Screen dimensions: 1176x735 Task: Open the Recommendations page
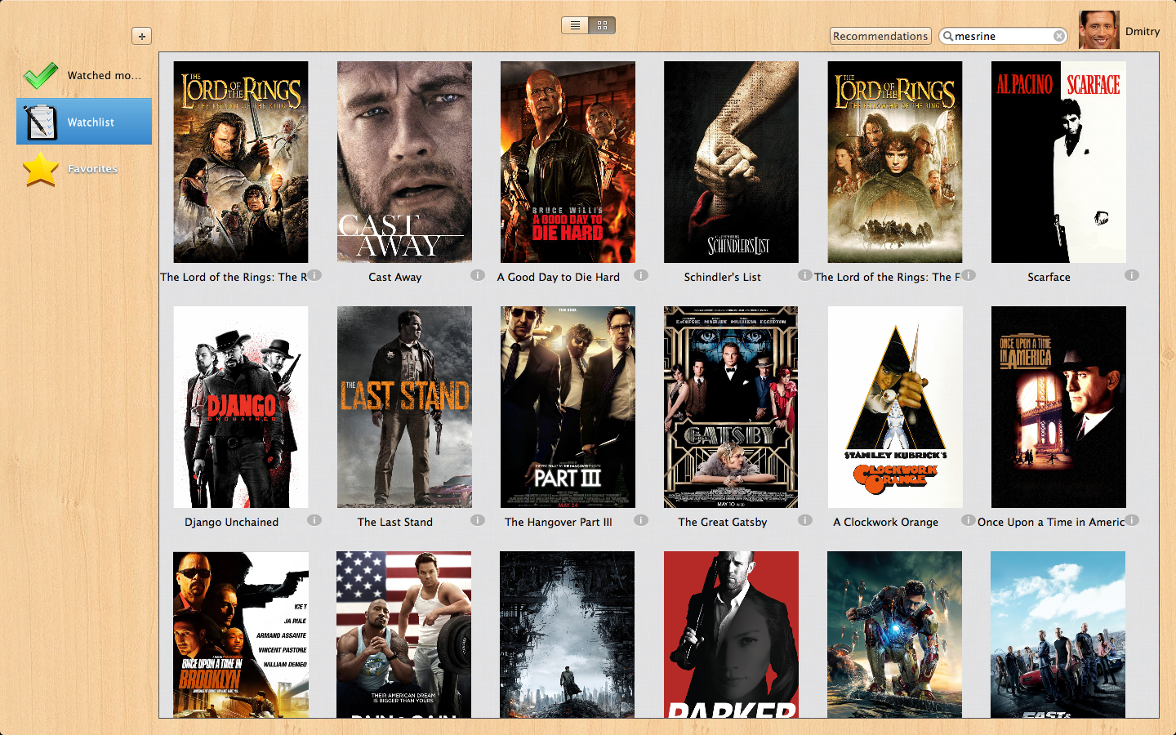click(880, 36)
